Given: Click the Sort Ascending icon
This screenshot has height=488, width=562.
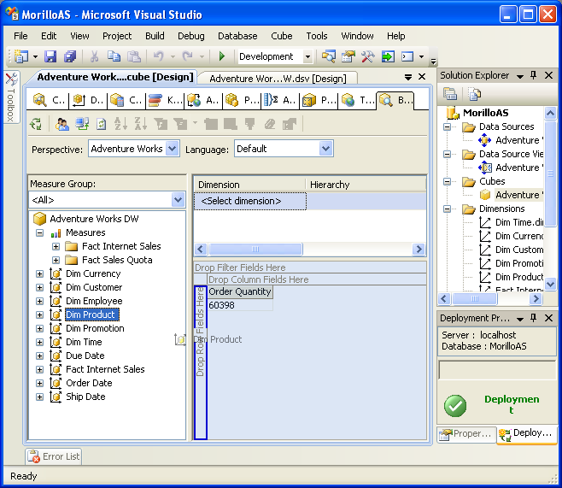Looking at the screenshot, I should point(120,124).
